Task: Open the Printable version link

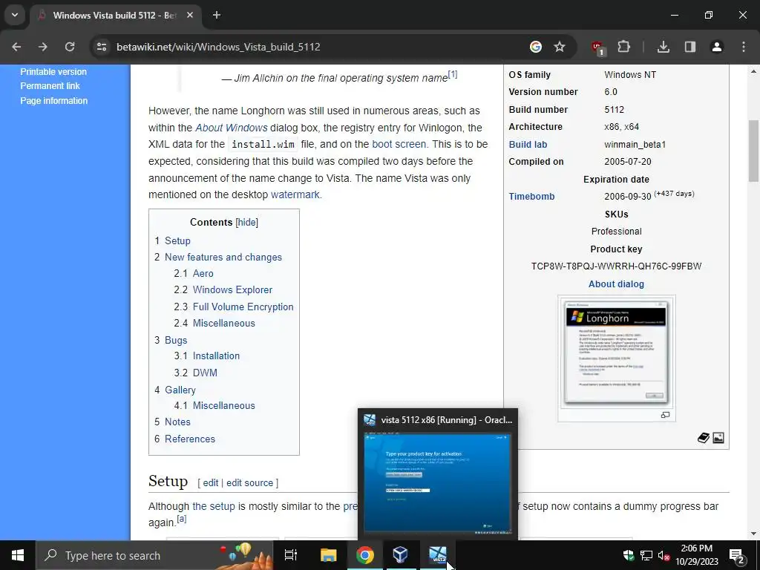Action: pyautogui.click(x=53, y=72)
